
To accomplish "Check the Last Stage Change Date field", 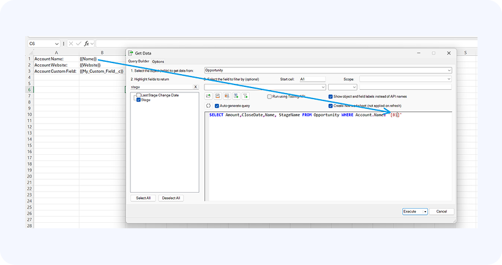I will coord(138,95).
